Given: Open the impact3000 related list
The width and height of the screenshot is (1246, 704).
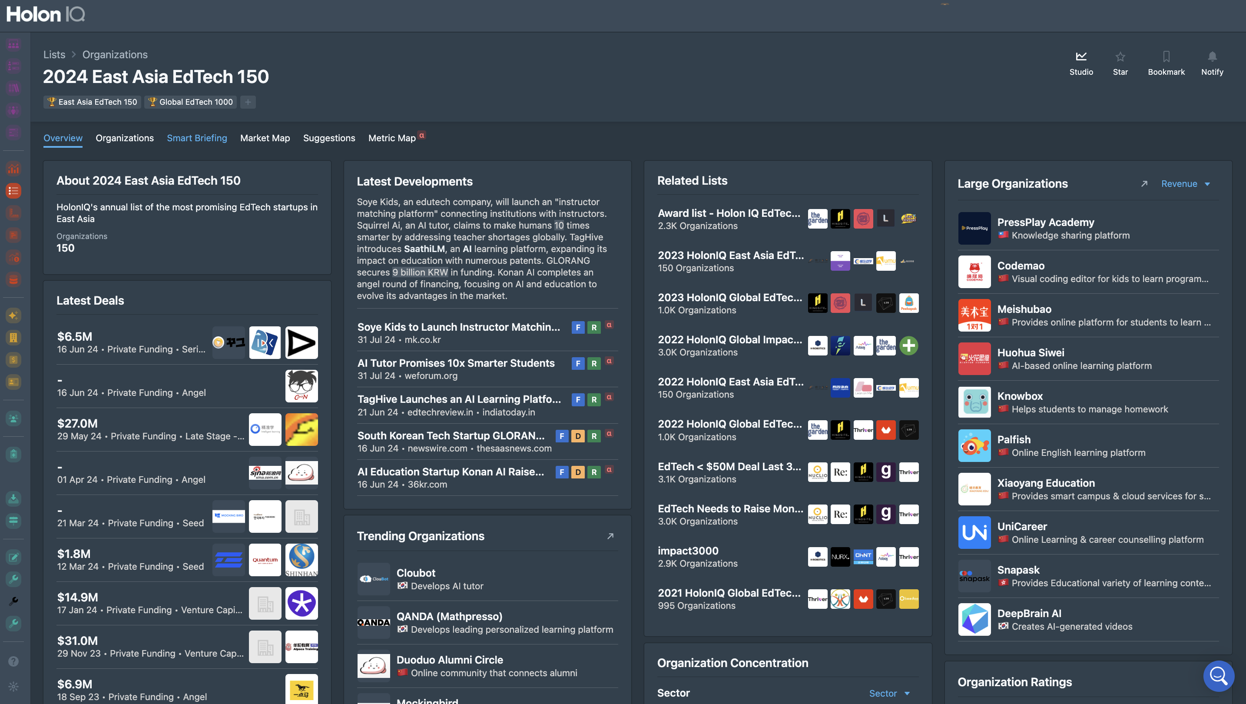Looking at the screenshot, I should click(x=788, y=556).
